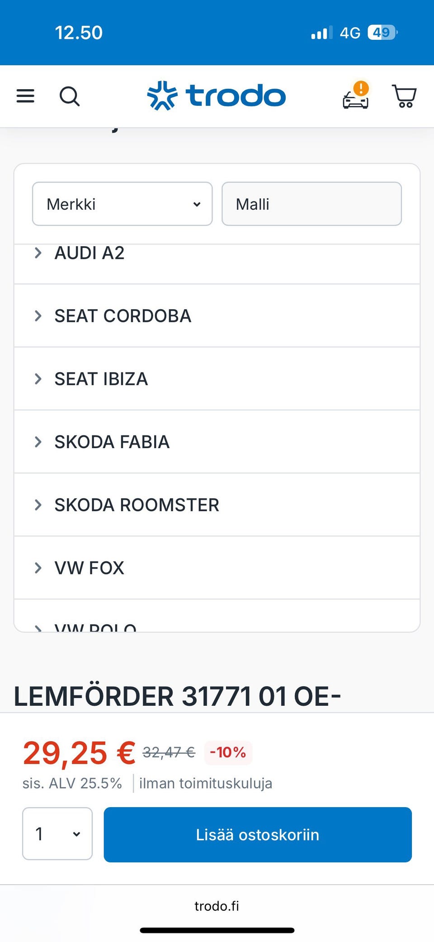Open the garage car icon

click(x=356, y=96)
